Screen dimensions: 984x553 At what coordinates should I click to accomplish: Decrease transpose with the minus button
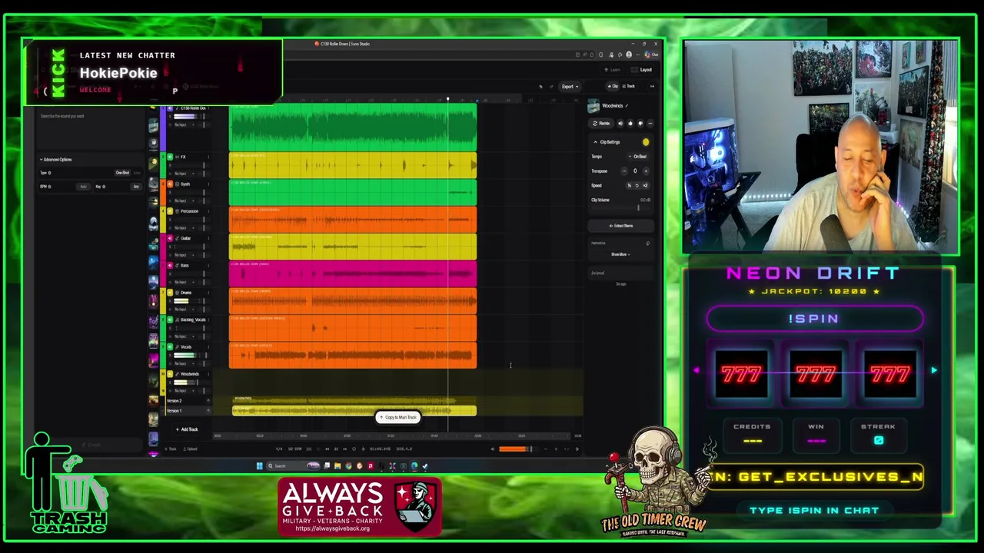point(624,171)
